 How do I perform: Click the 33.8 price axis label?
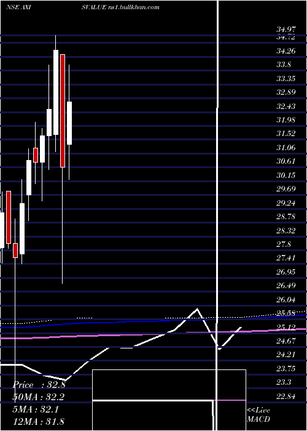(x=284, y=65)
